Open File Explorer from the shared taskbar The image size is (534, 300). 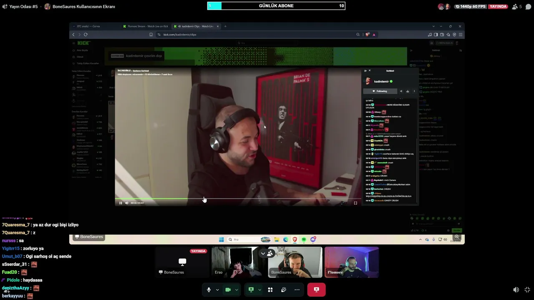[277, 240]
